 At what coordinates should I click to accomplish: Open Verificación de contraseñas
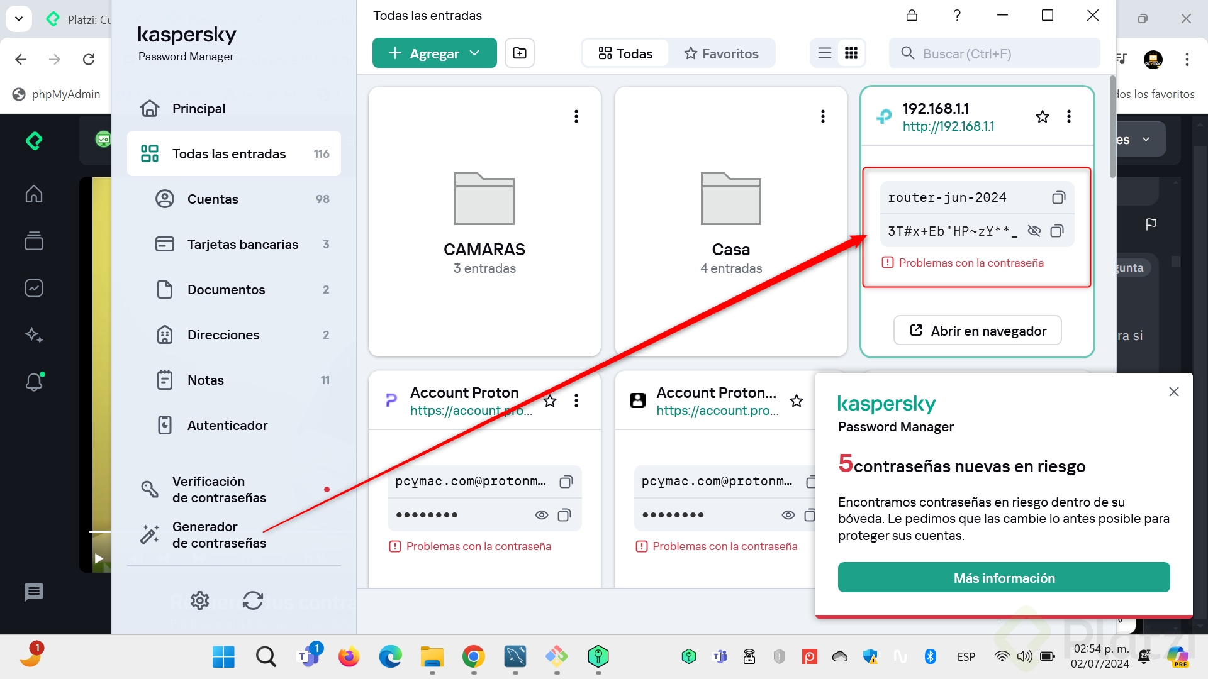pyautogui.click(x=234, y=490)
